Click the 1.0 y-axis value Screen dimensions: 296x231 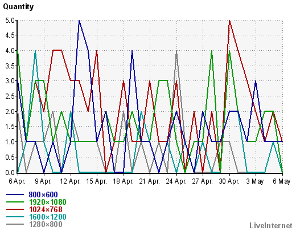(10, 142)
